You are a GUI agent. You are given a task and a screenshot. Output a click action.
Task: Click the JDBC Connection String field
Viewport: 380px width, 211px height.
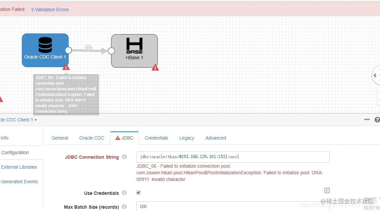coord(233,157)
